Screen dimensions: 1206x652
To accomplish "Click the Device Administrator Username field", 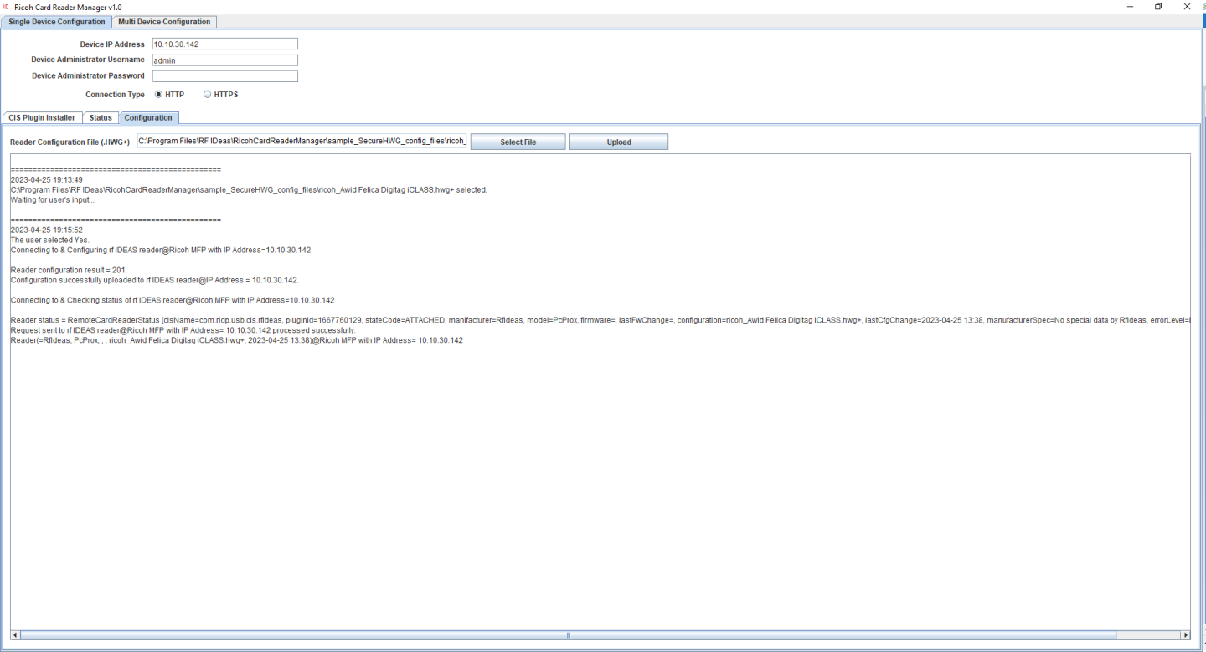I will pos(224,60).
